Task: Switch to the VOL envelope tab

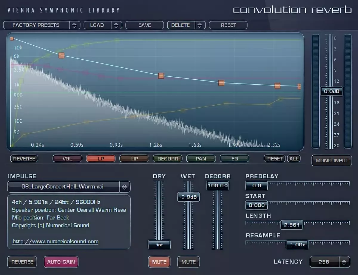Action: [67, 159]
